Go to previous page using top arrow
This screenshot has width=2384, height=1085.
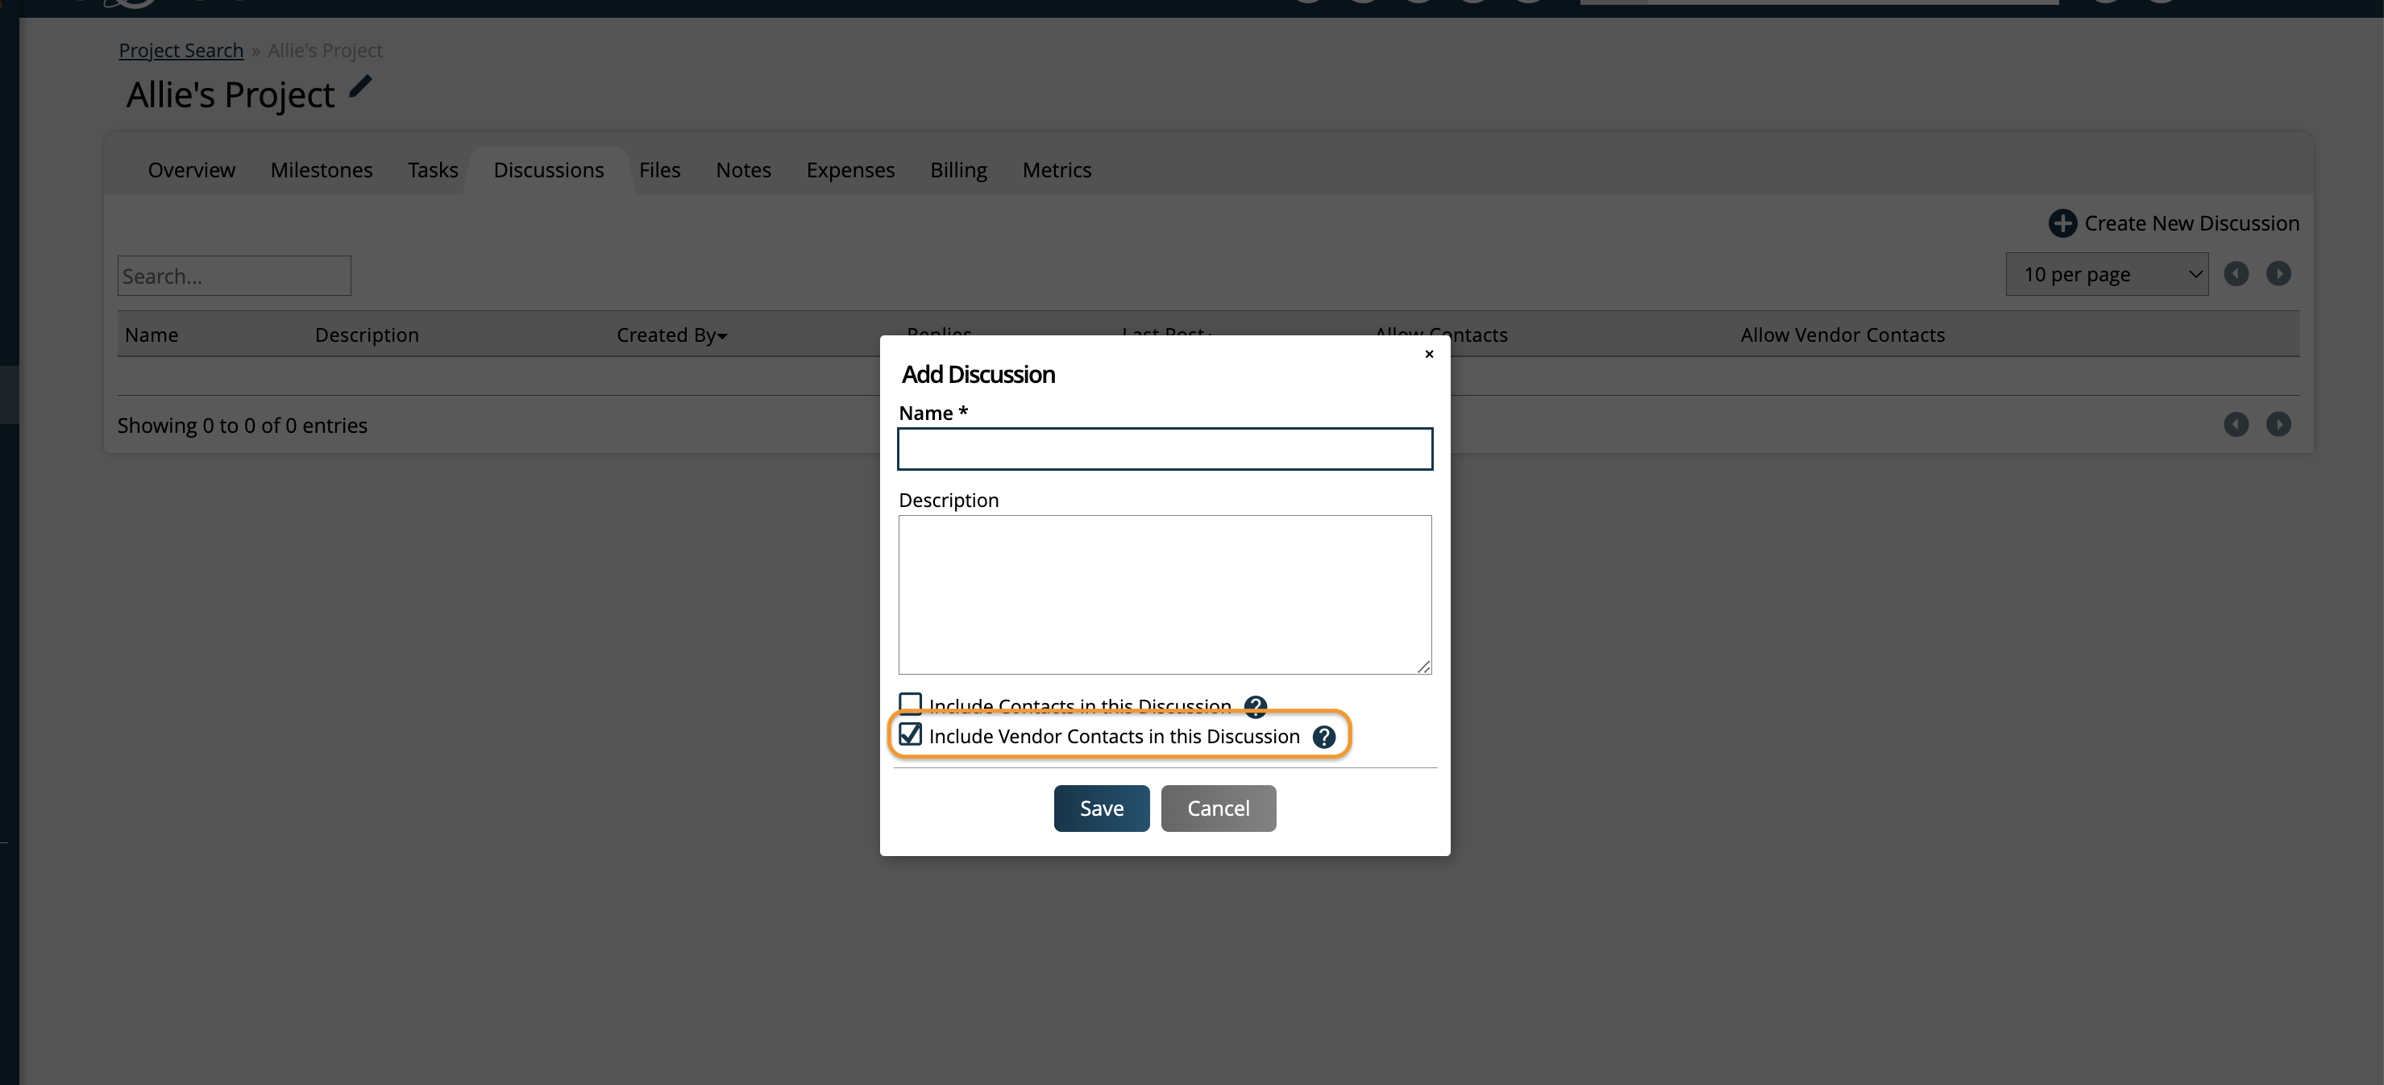(2236, 274)
